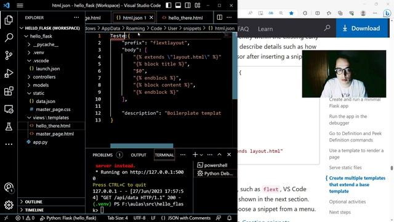This screenshot has width=394, height=222.
Task: Open the Extensions view
Action: pos(9,91)
